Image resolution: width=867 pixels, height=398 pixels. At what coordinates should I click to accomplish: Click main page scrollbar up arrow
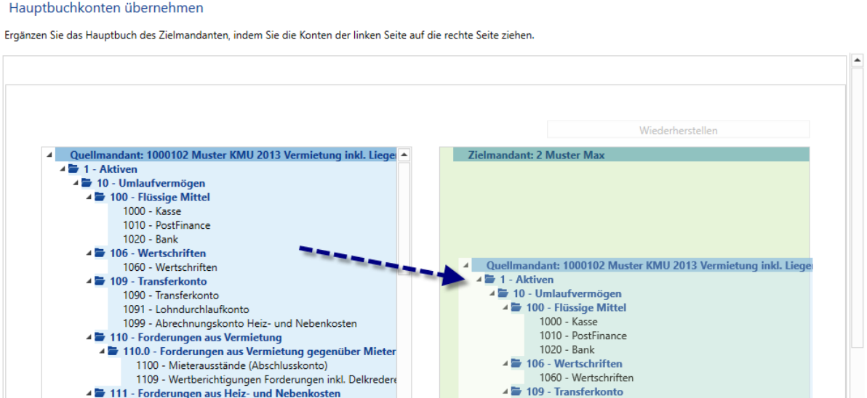(858, 59)
